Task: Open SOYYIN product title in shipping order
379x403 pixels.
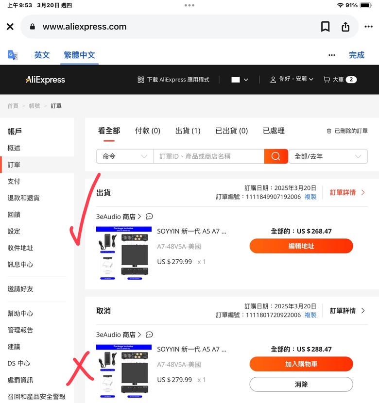Action: pos(191,231)
